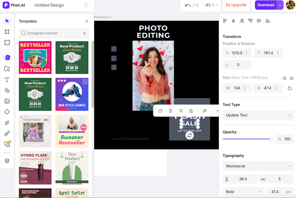Click the font size 38.4 field
This screenshot has width=296, height=198.
[x=240, y=179]
